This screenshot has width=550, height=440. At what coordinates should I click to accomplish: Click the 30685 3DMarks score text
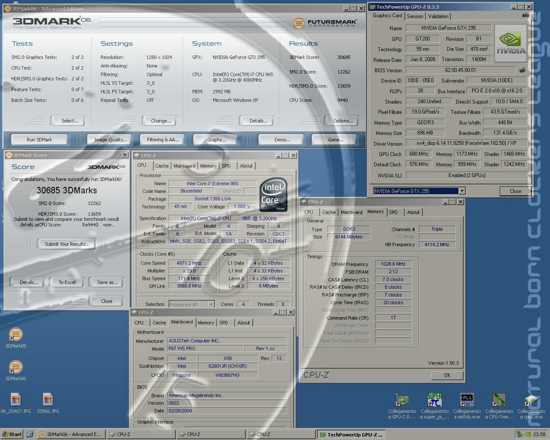click(66, 191)
